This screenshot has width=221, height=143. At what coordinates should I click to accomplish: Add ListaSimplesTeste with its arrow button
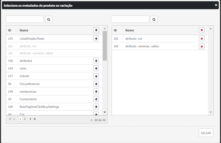click(x=96, y=38)
